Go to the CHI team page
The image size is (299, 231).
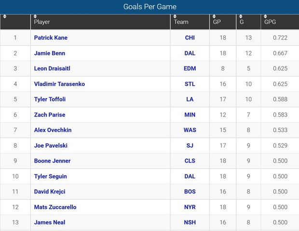tap(190, 38)
